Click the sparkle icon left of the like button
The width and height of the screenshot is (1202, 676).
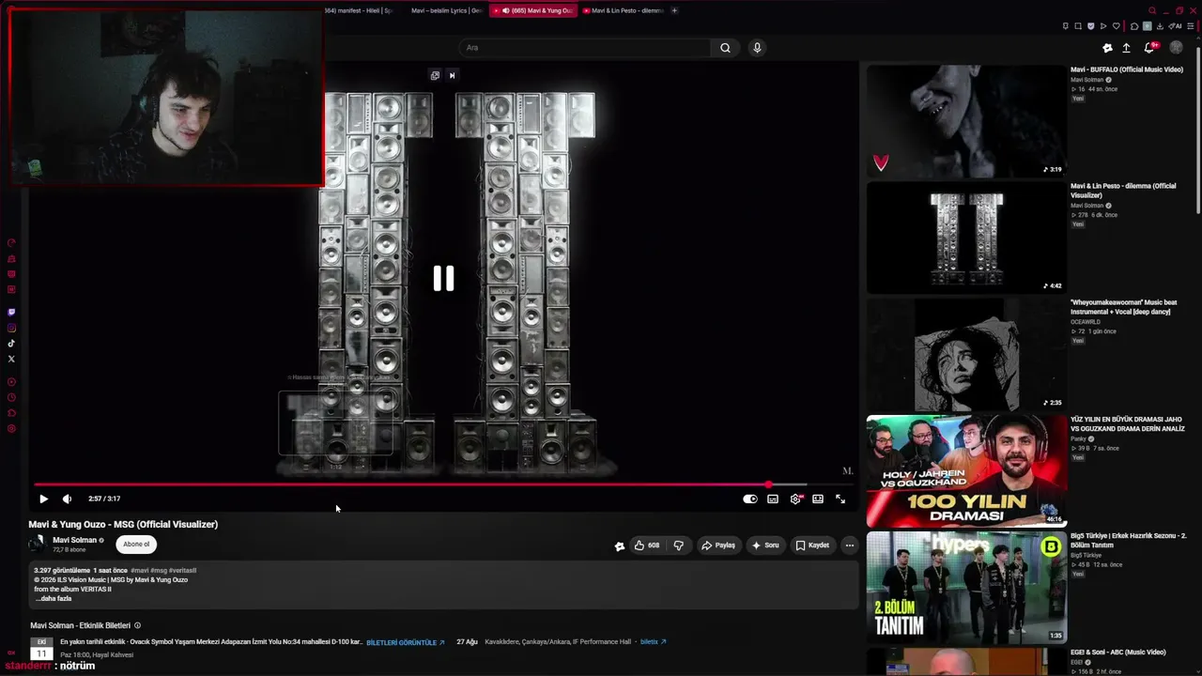point(619,545)
